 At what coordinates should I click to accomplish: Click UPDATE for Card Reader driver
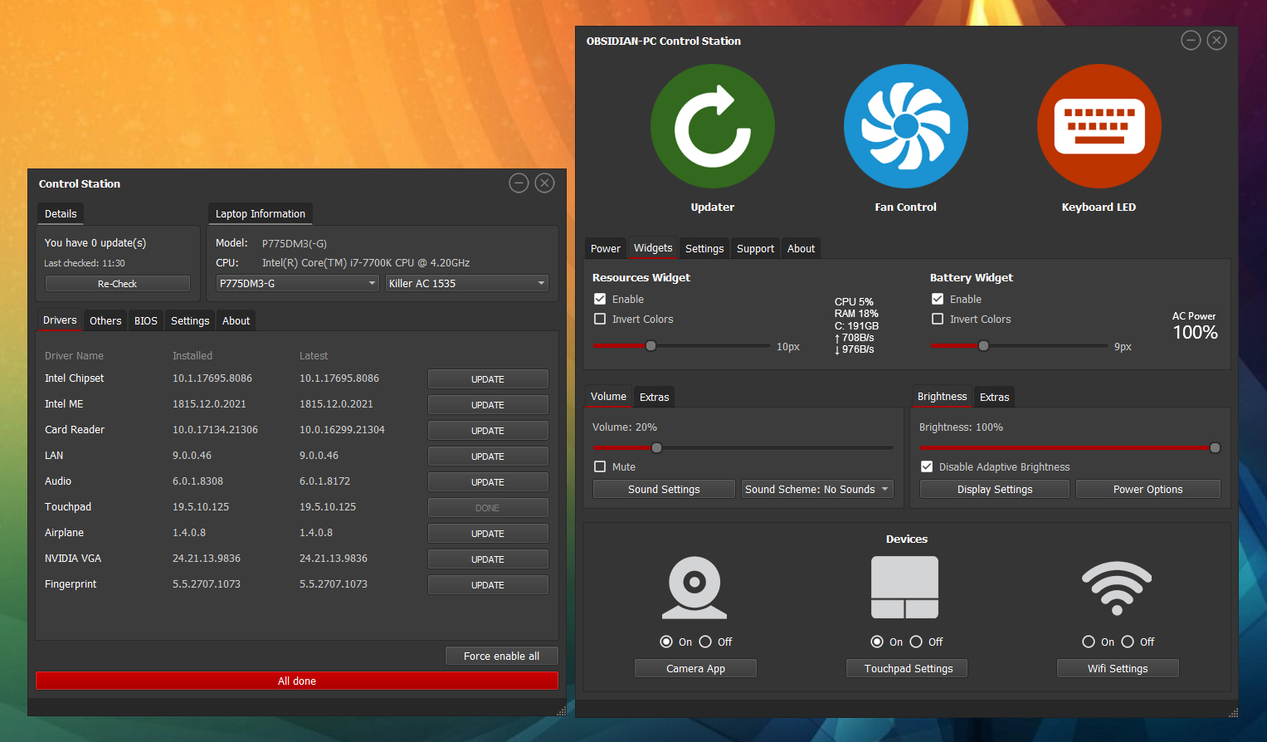click(488, 430)
